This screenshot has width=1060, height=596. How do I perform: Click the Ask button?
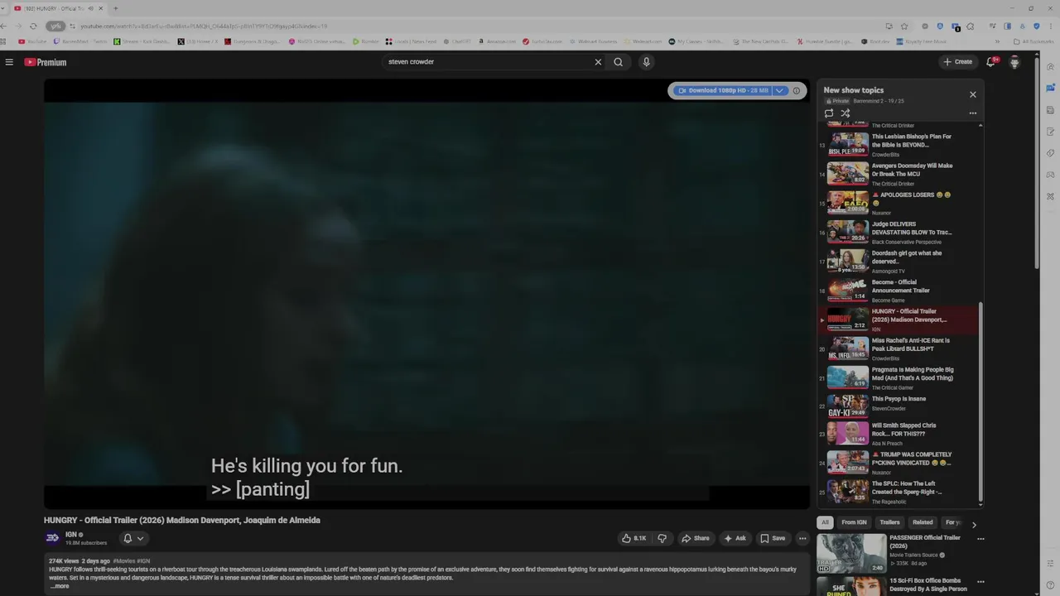[x=735, y=538]
